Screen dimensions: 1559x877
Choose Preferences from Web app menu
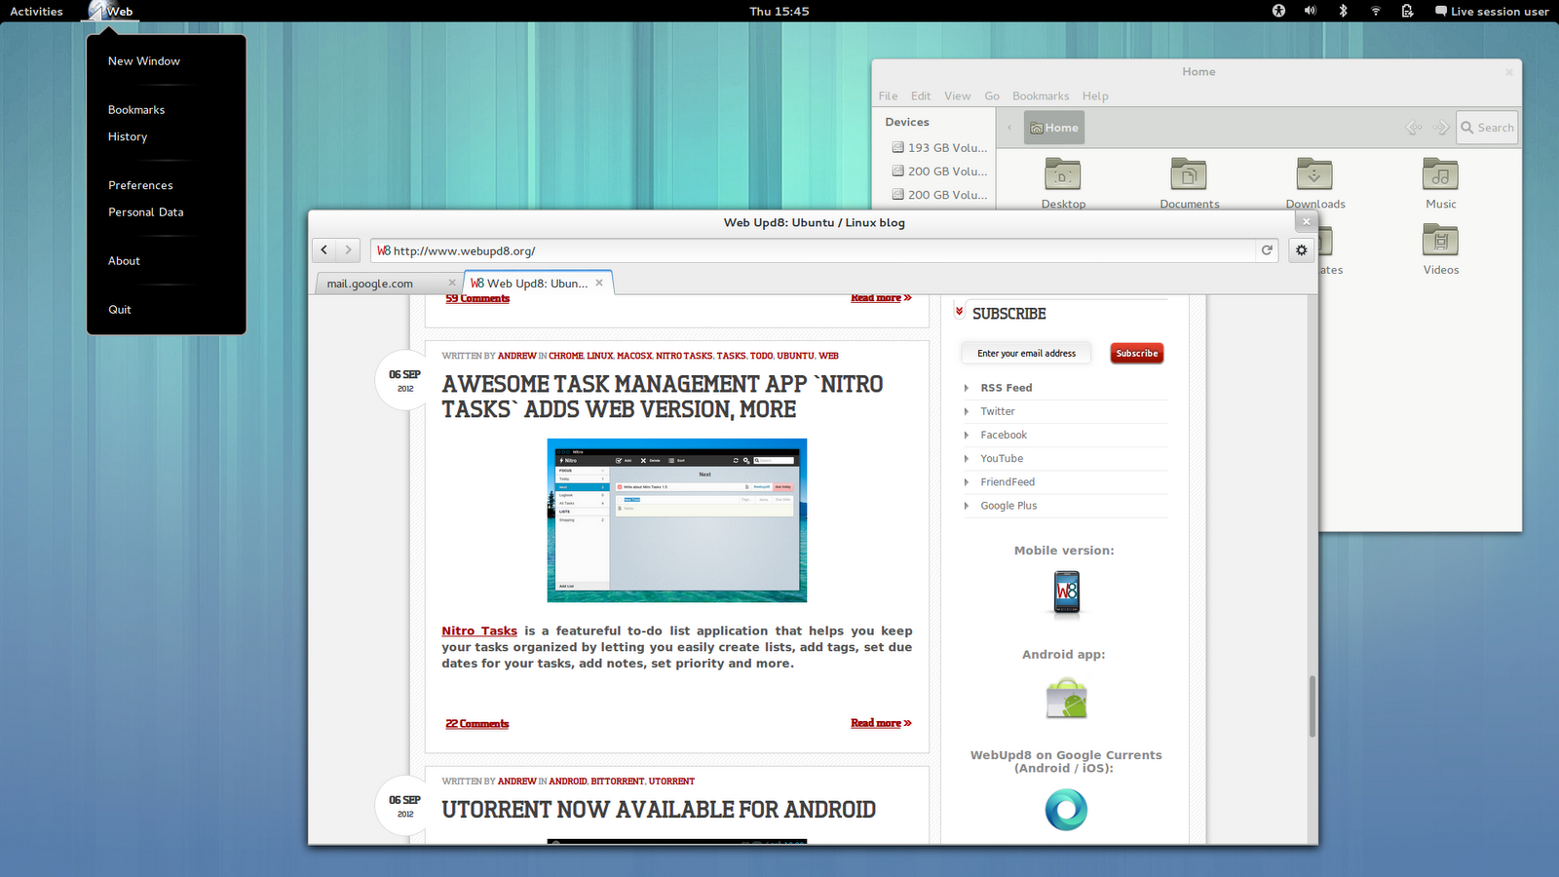[x=140, y=185]
